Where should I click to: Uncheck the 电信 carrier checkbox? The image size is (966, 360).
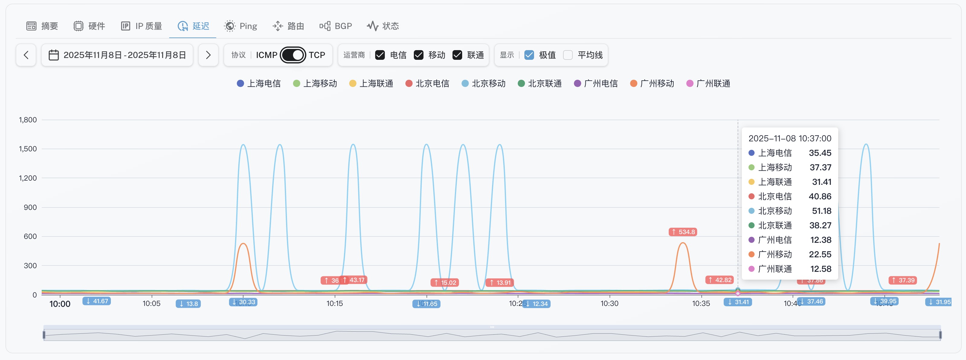(x=380, y=55)
